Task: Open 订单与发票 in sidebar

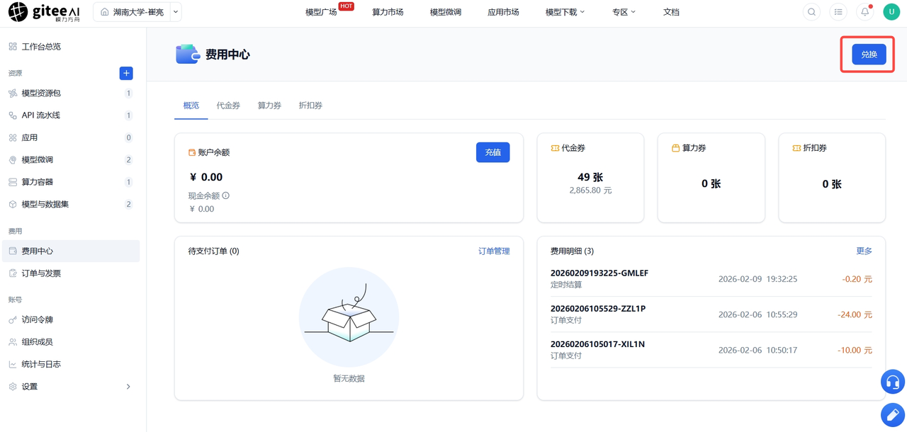Action: tap(71, 273)
